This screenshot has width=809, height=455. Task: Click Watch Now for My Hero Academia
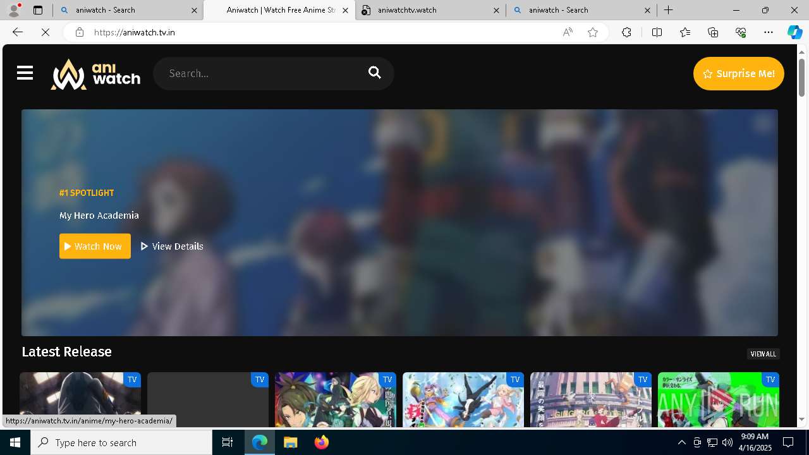[x=95, y=246]
